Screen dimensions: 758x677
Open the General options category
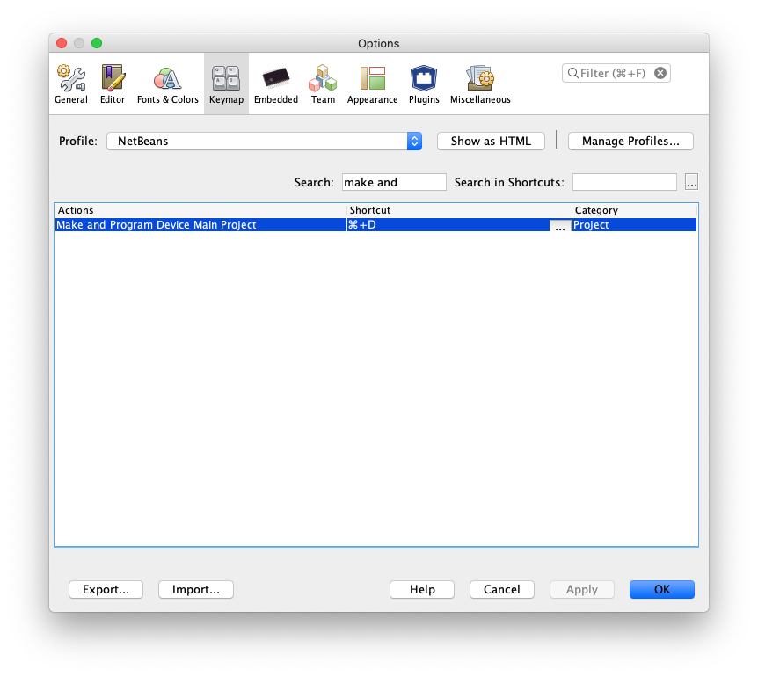[71, 84]
